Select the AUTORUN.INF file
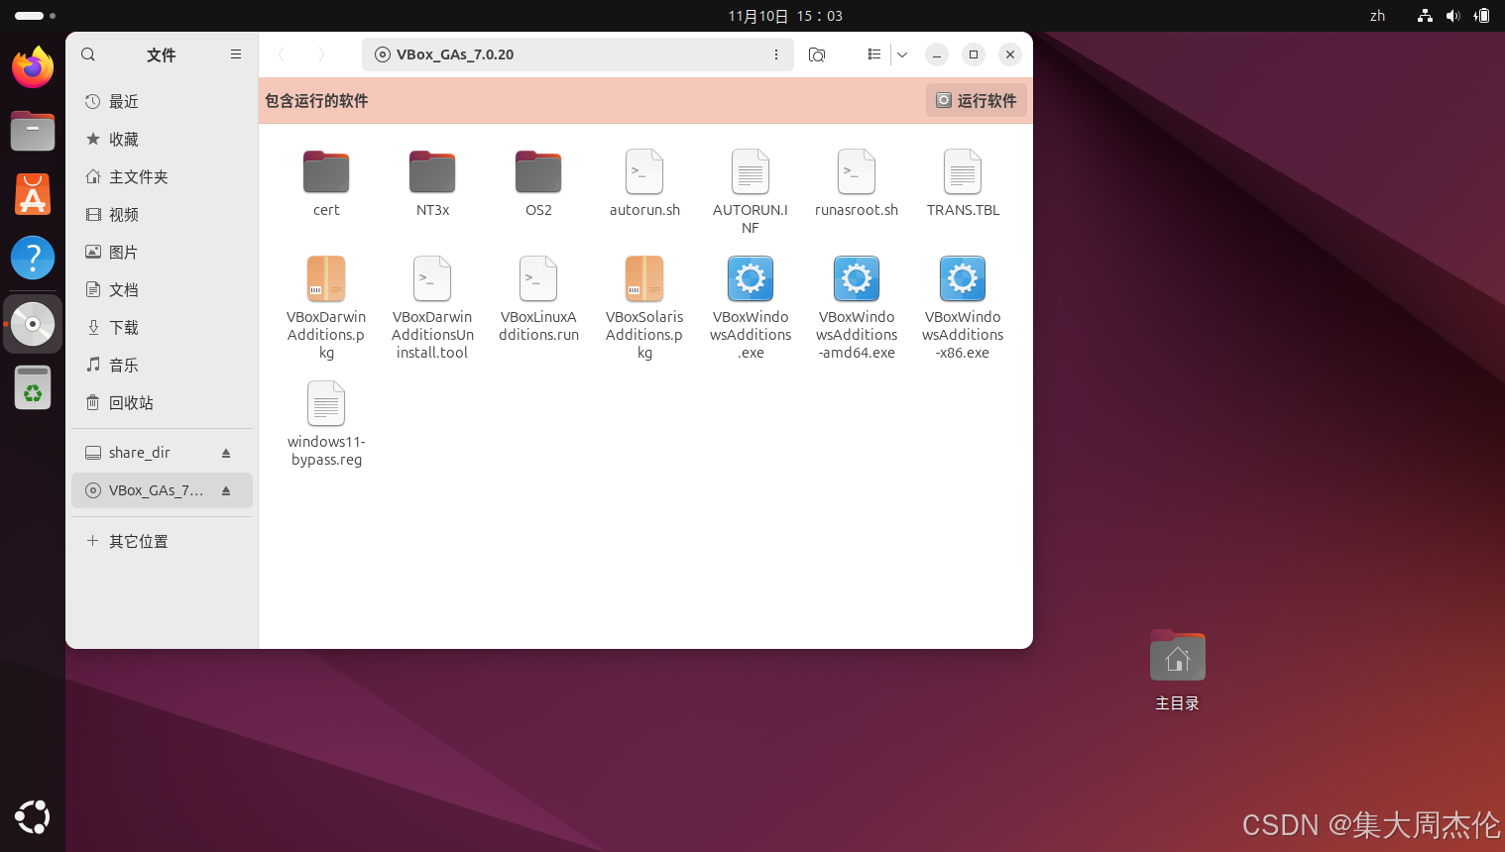The width and height of the screenshot is (1505, 852). coord(751,191)
